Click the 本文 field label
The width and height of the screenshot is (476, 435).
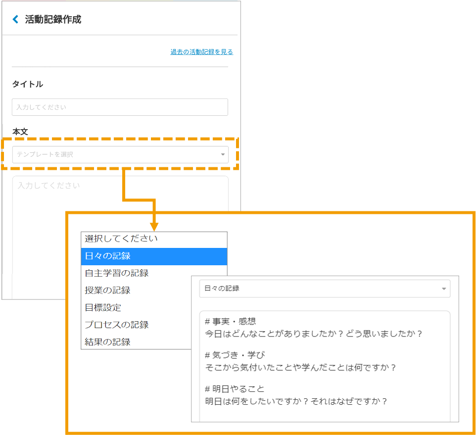[x=20, y=132]
